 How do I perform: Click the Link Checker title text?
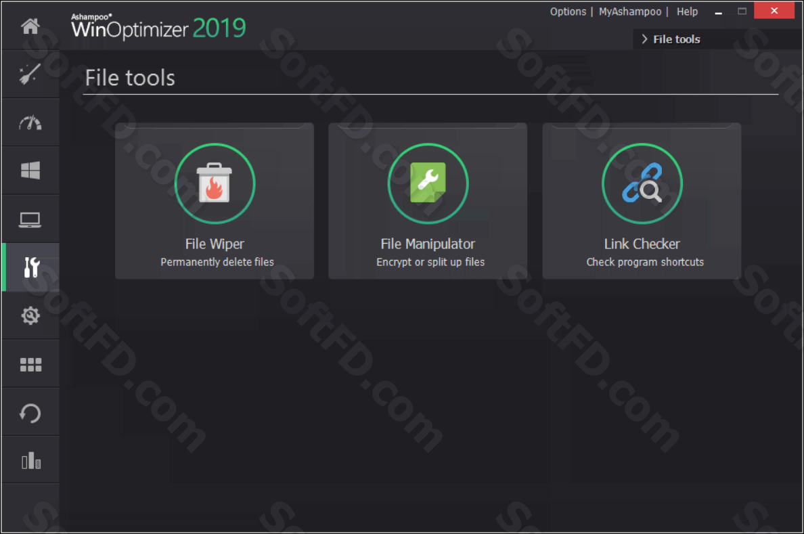tap(642, 244)
